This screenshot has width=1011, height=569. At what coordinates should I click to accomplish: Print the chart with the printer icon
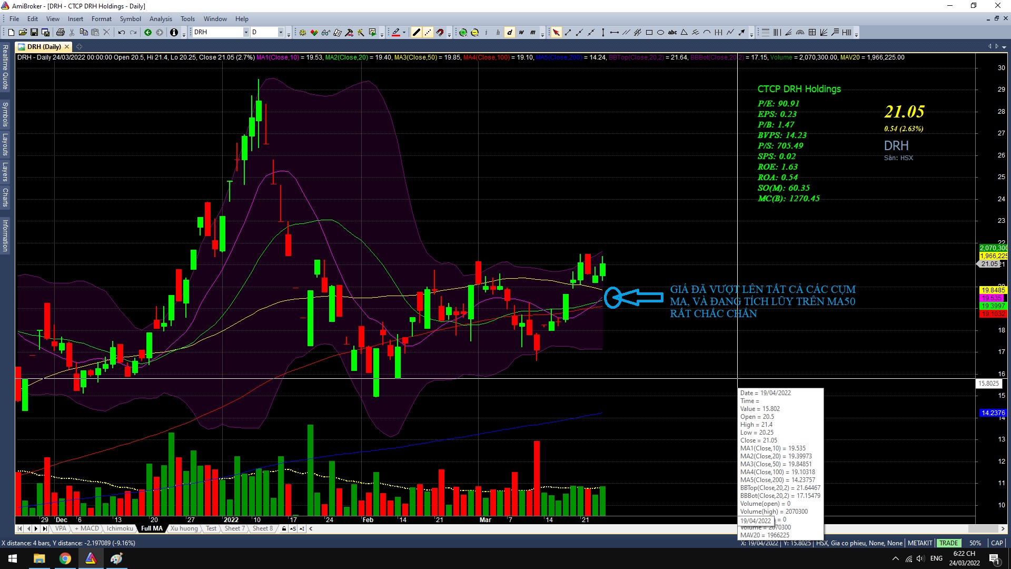[x=61, y=33]
